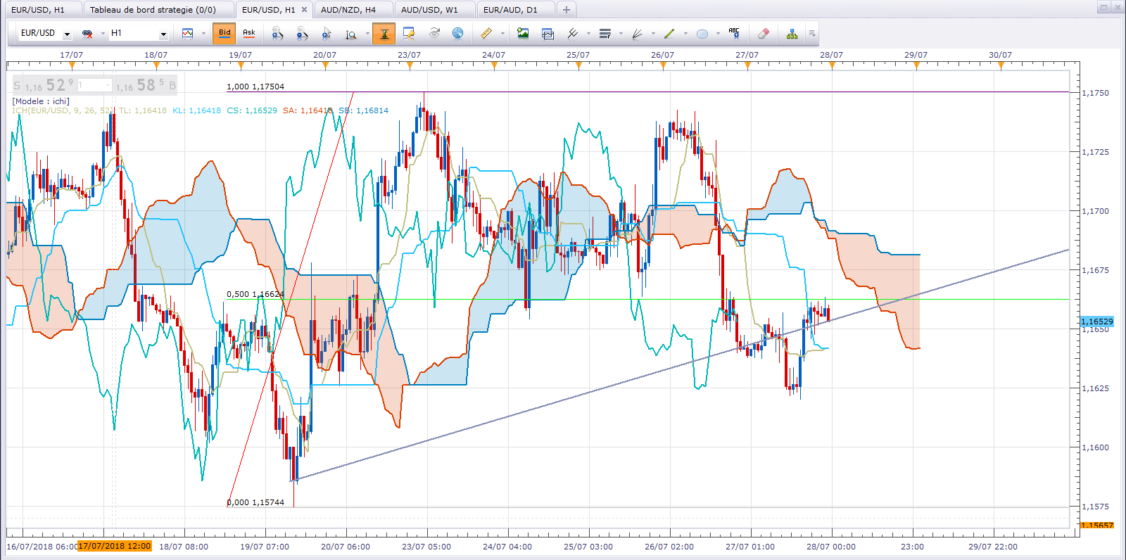Select the fan lines drawing tool
This screenshot has height=560, width=1126.
tap(637, 33)
